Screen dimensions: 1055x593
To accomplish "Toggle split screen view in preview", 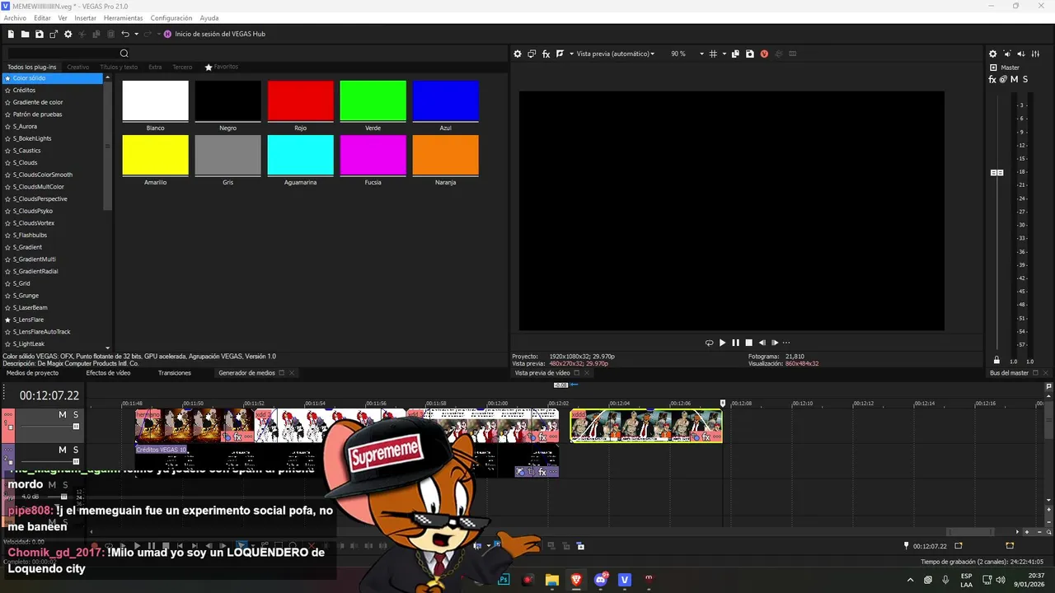I will (560, 54).
